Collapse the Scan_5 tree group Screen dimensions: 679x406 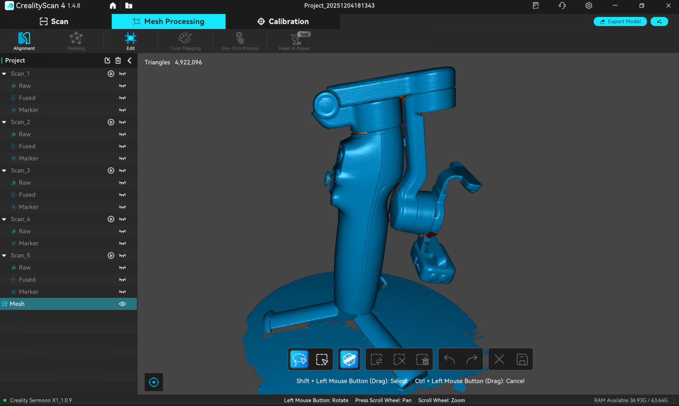tap(4, 256)
